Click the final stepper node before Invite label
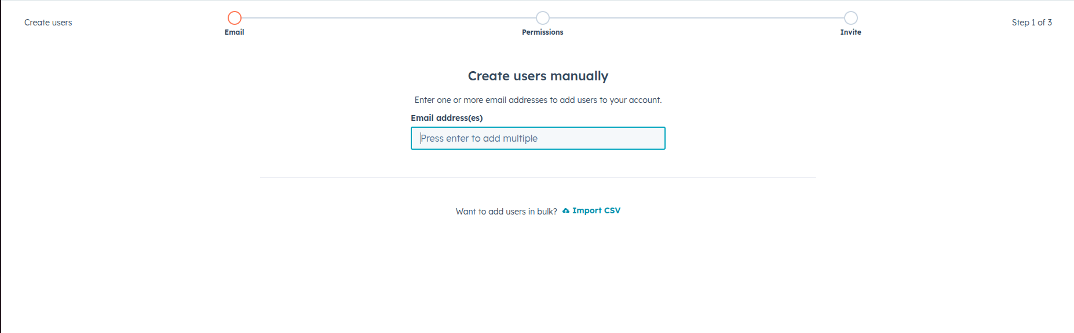This screenshot has height=333, width=1074. coord(850,18)
